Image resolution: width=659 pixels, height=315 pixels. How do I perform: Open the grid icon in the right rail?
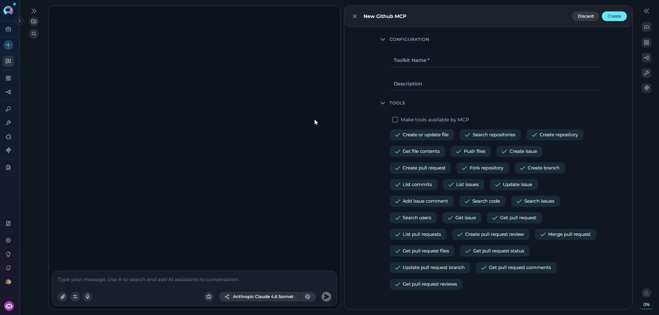(x=647, y=43)
